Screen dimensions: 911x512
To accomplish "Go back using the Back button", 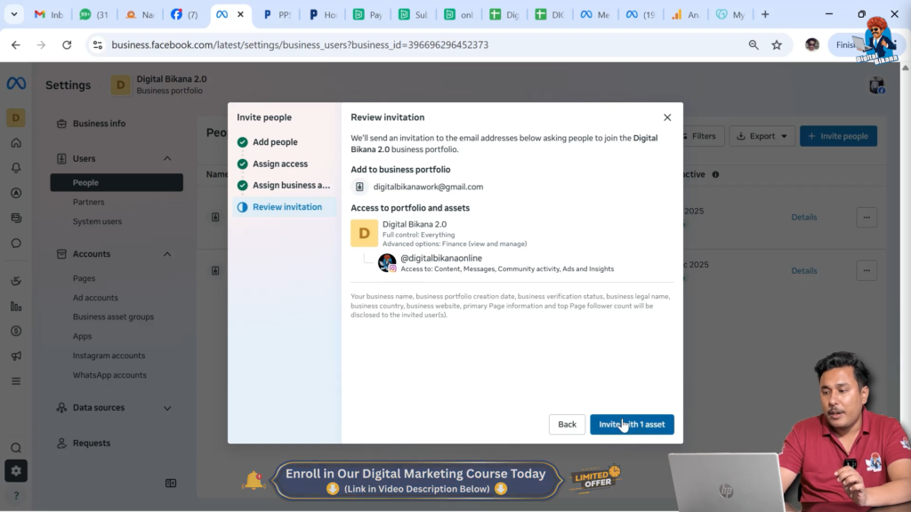I will click(x=567, y=424).
